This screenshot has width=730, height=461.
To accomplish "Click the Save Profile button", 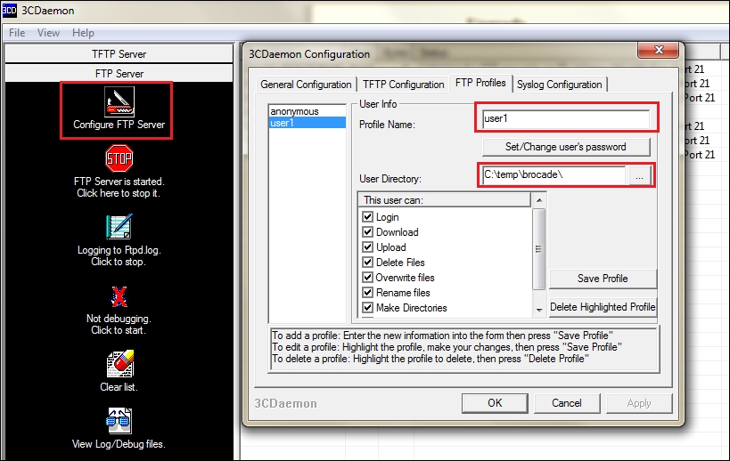I will (x=603, y=279).
